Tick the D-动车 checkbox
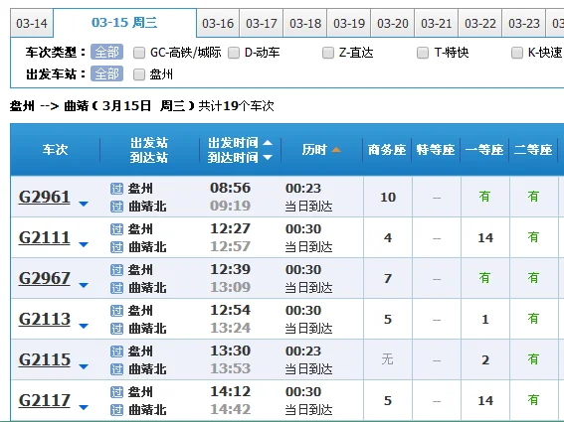 pos(234,53)
